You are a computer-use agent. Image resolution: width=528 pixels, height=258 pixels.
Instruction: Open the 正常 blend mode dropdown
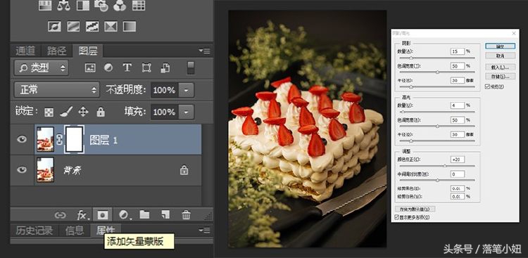[x=56, y=90]
